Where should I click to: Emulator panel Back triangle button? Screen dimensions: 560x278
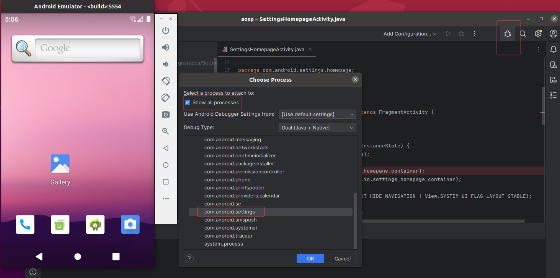click(x=166, y=148)
